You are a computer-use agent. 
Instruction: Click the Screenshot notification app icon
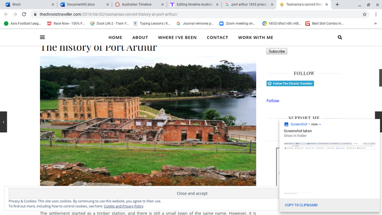coord(286,124)
